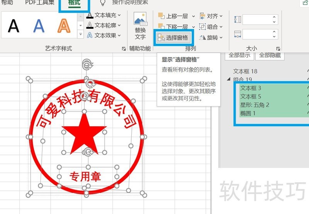Click the 上移一层 bring forward icon
Image resolution: width=309 pixels, height=214 pixels.
tap(161, 16)
